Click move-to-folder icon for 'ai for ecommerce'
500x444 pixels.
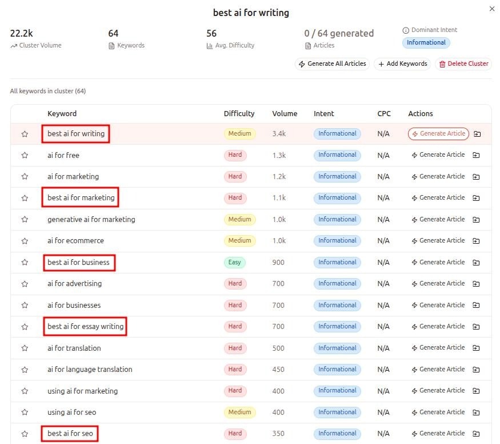coord(476,241)
